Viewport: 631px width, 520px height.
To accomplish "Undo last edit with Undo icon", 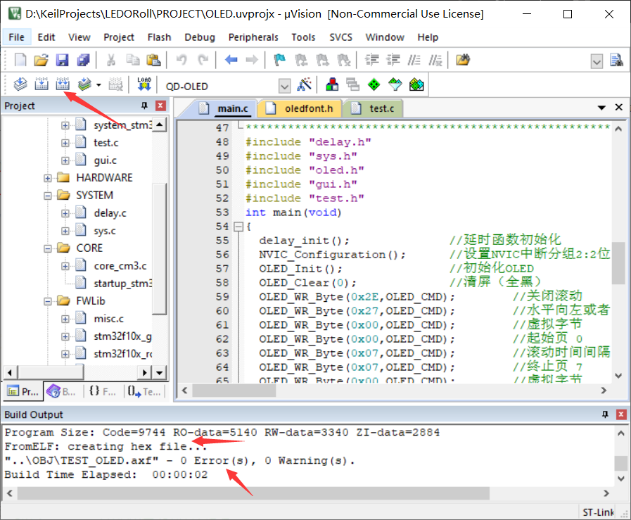I will [181, 60].
